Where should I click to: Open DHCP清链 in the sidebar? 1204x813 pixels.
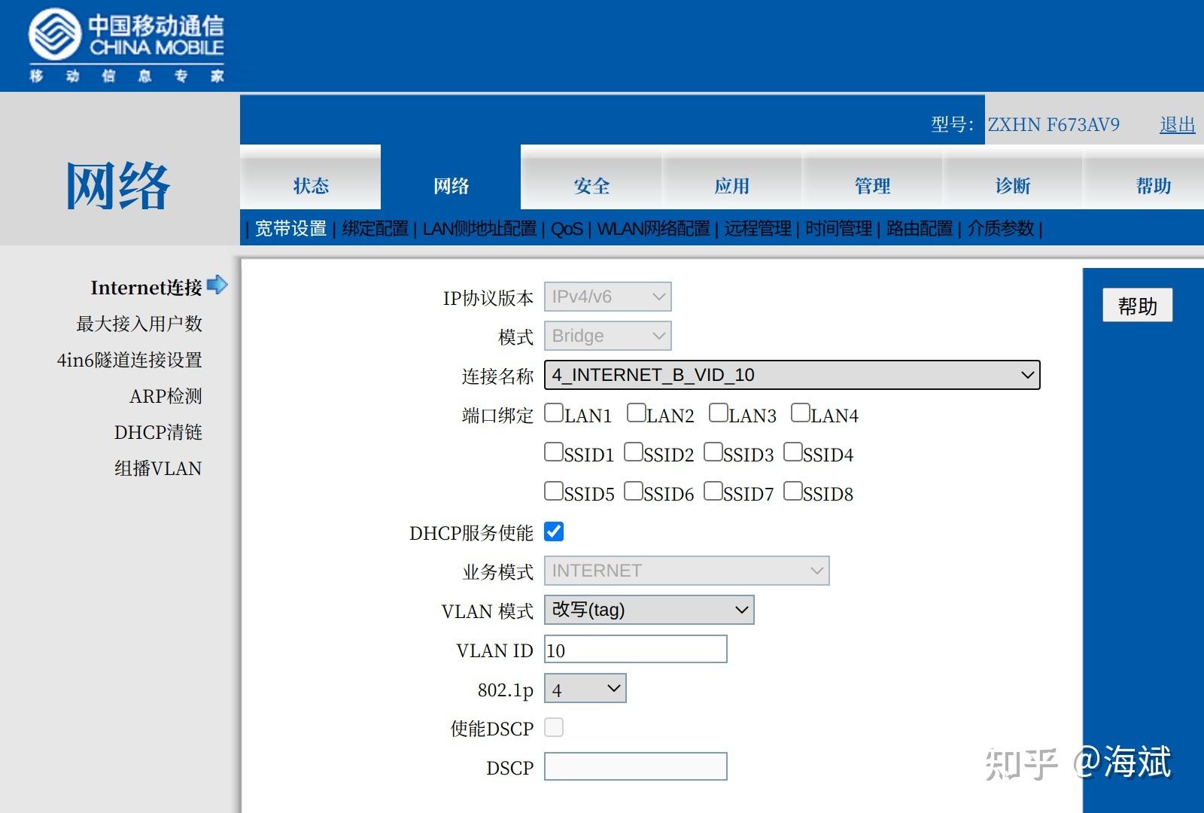(158, 431)
